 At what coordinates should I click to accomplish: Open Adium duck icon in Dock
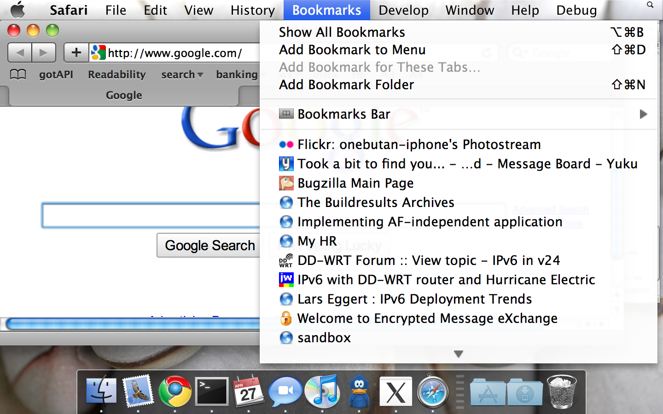pyautogui.click(x=359, y=391)
